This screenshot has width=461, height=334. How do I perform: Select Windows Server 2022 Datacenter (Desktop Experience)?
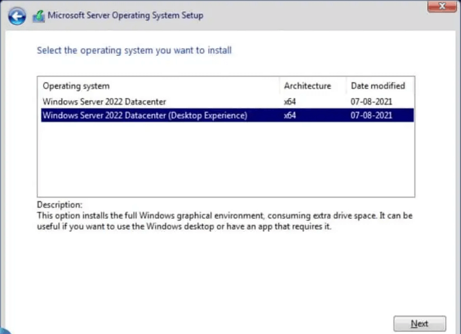click(144, 115)
